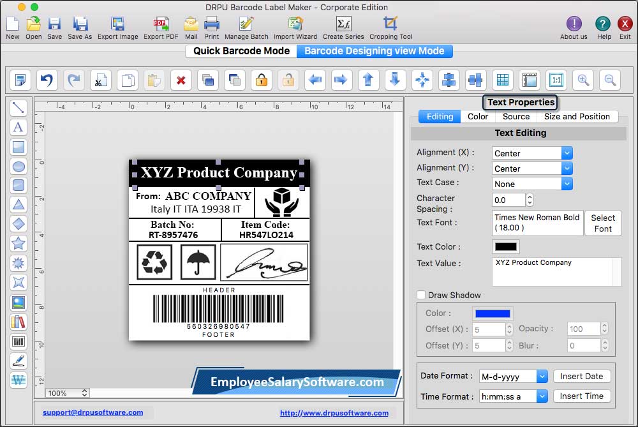Click the blue shadow Color swatch
This screenshot has height=427, width=638.
coord(493,313)
